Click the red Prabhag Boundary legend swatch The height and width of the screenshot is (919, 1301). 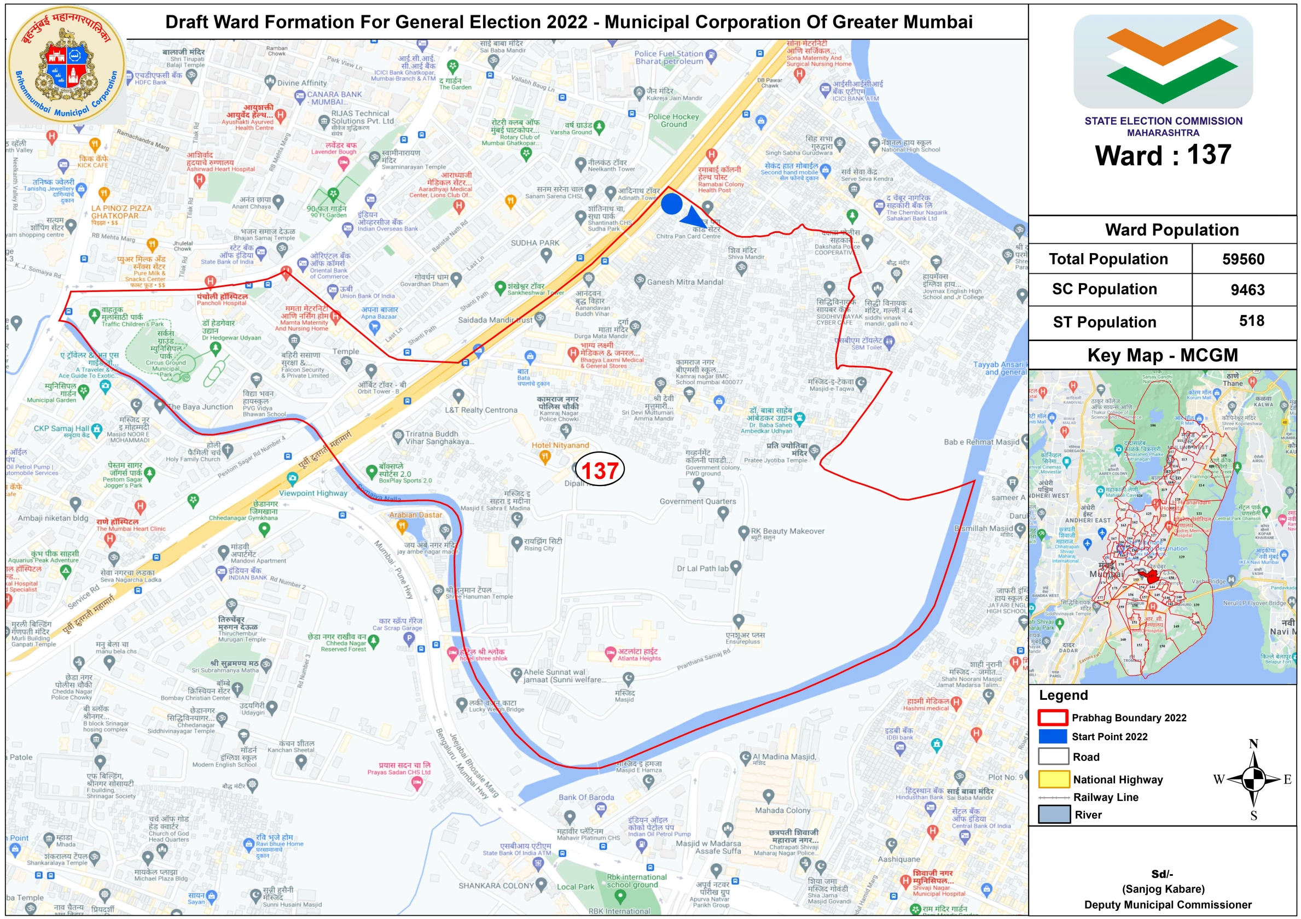(x=1052, y=717)
